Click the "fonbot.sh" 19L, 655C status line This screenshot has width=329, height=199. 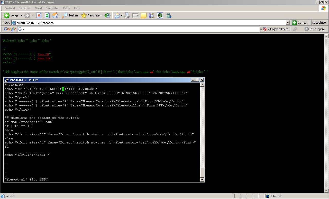[26, 179]
